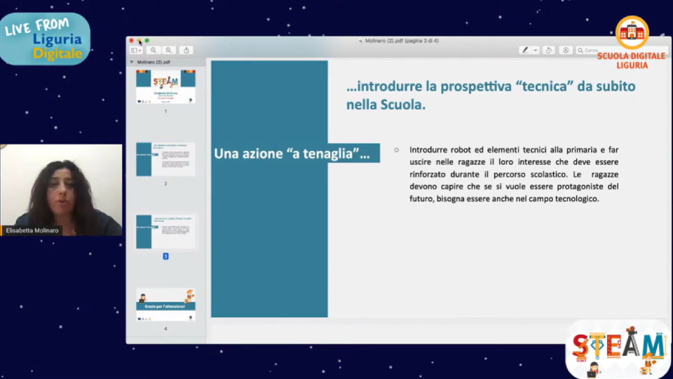
Task: Click the red close window button
Action: pyautogui.click(x=131, y=41)
